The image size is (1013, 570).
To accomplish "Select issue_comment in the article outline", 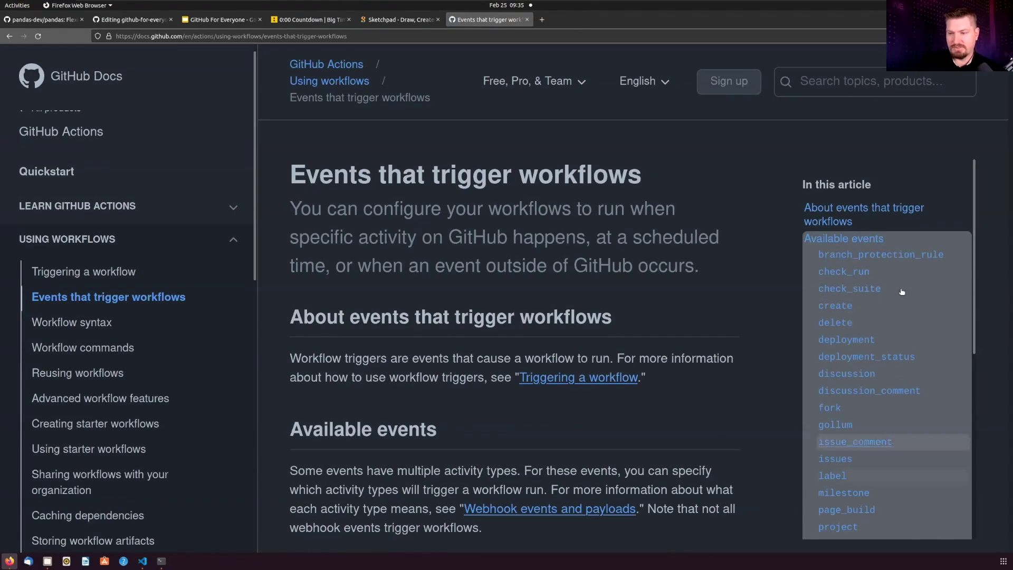I will pyautogui.click(x=855, y=442).
